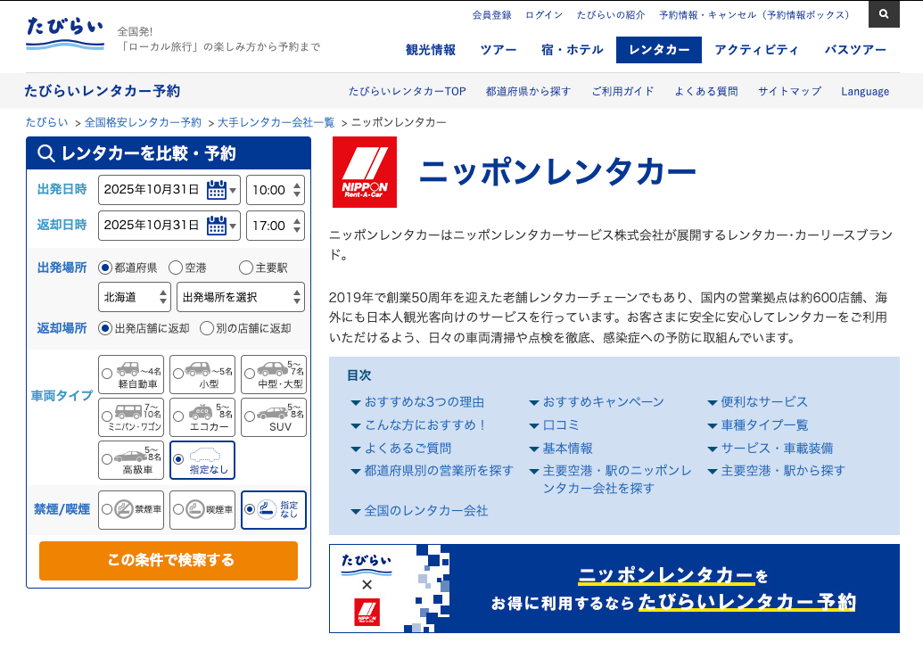Screen dimensions: 923x659
Task: Click the たびらいレンタカー予約 promotional banner
Action: coord(614,589)
